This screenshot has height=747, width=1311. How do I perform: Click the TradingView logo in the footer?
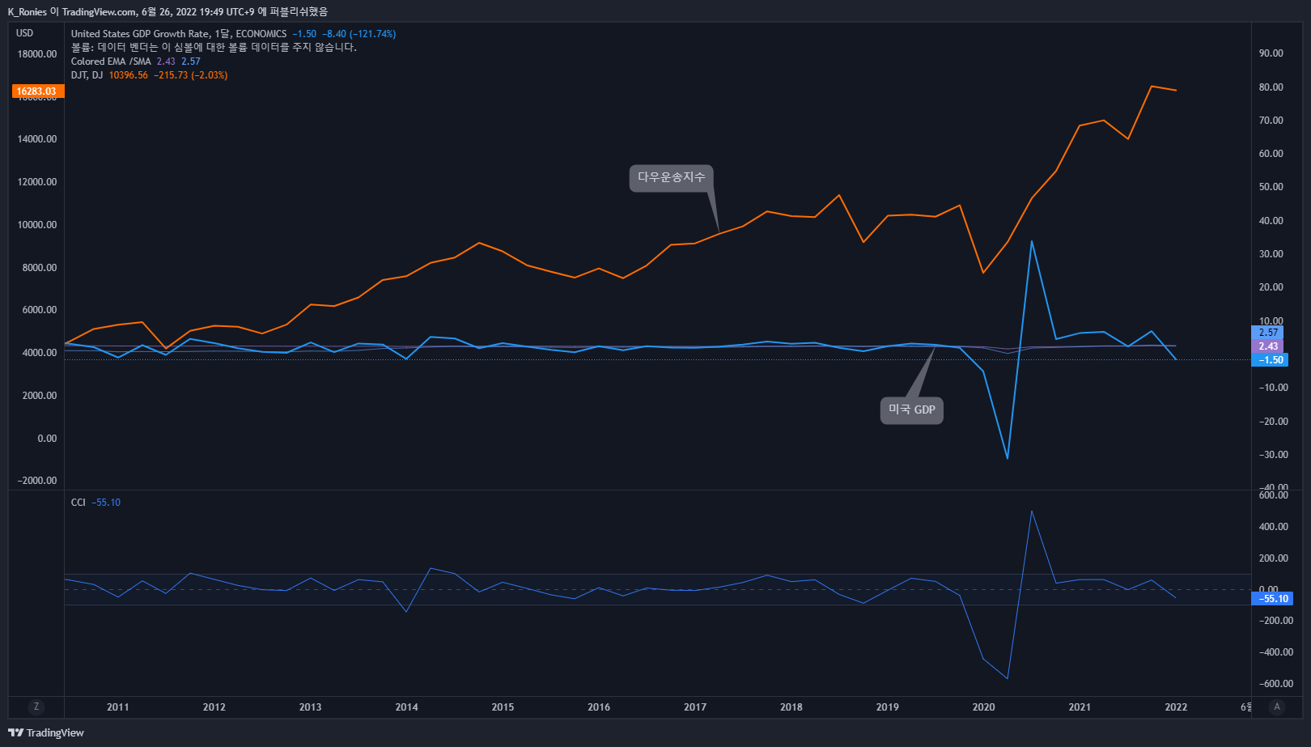(46, 732)
